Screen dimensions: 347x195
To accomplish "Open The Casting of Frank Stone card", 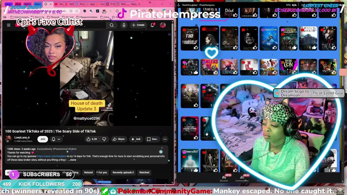I will pos(190,129).
